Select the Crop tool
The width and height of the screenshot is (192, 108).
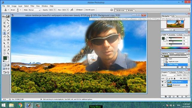tap(4, 26)
